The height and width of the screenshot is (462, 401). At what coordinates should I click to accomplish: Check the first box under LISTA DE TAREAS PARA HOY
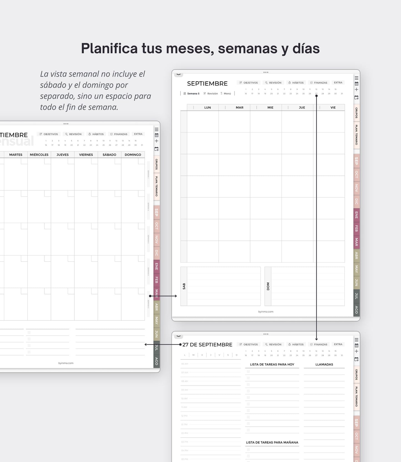pyautogui.click(x=248, y=372)
